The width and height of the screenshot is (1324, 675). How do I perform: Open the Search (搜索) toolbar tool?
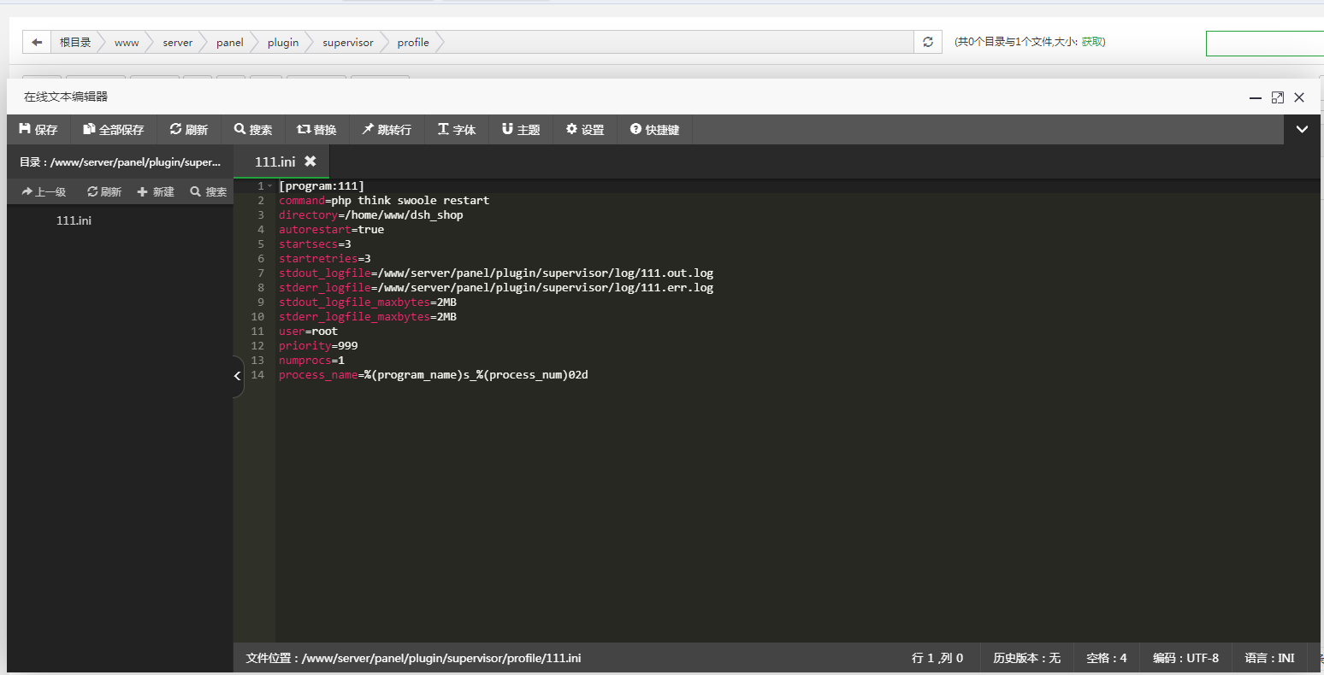[253, 130]
